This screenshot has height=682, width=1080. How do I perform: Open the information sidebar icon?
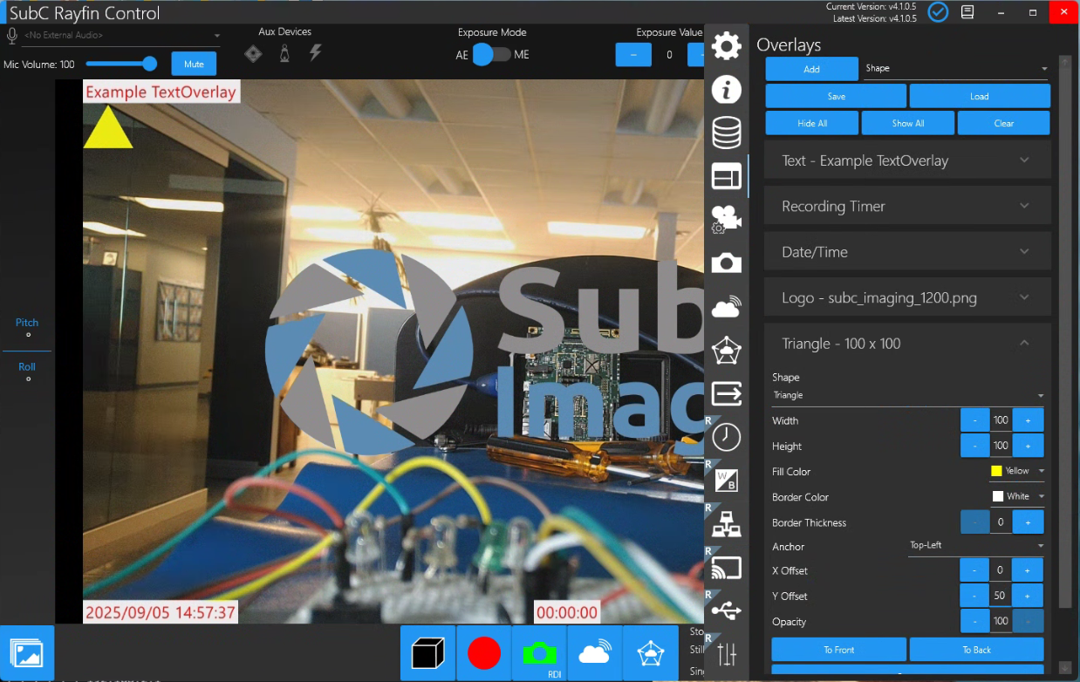coord(726,90)
